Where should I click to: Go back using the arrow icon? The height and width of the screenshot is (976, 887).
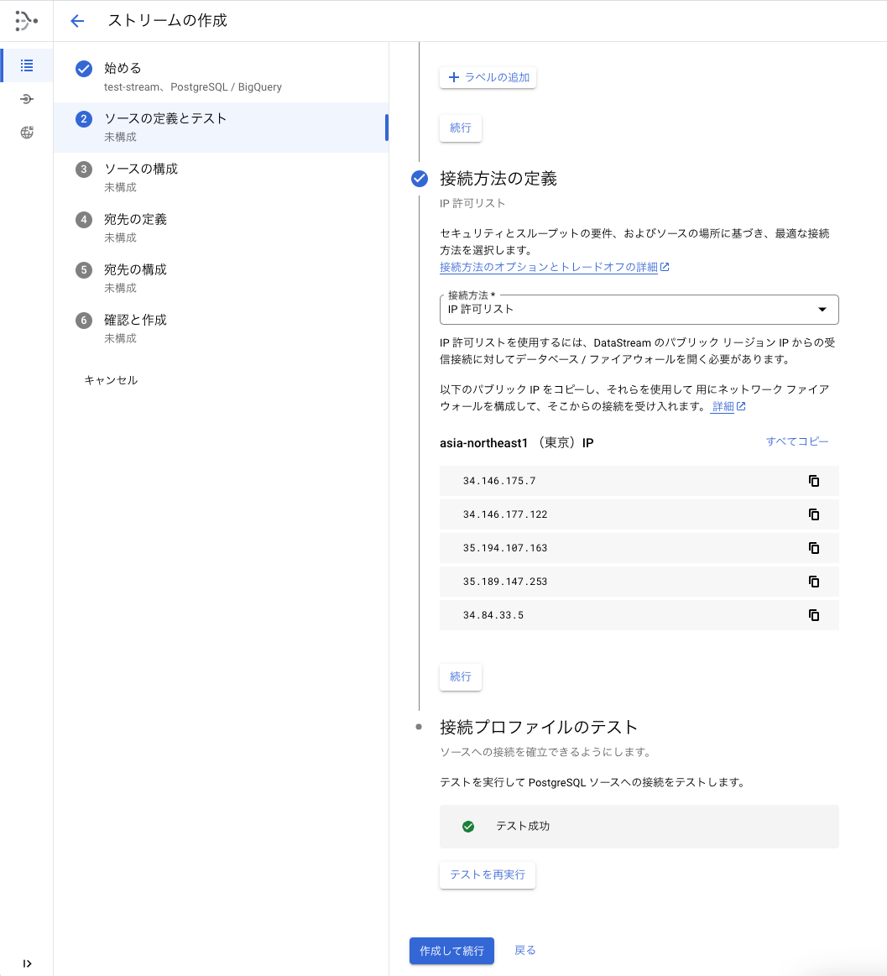tap(77, 21)
